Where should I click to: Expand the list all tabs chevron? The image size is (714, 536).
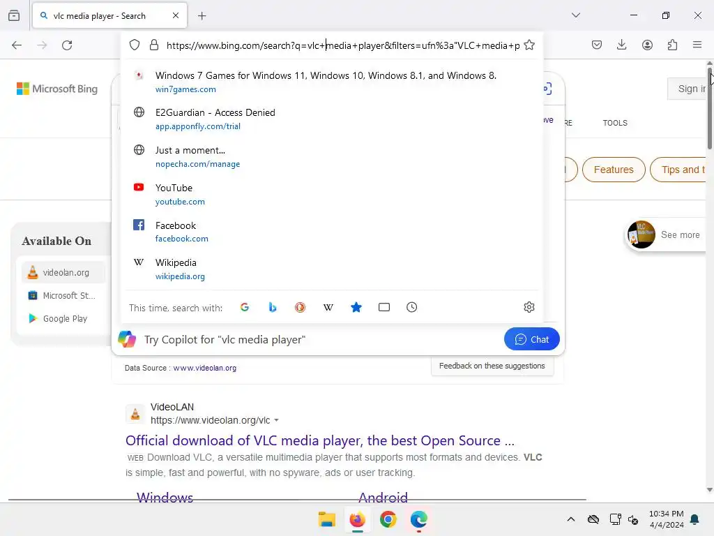coord(576,15)
